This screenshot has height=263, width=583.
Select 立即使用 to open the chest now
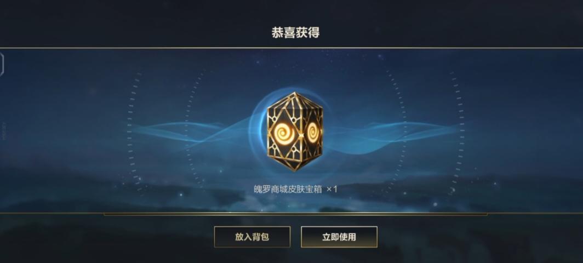pos(339,237)
